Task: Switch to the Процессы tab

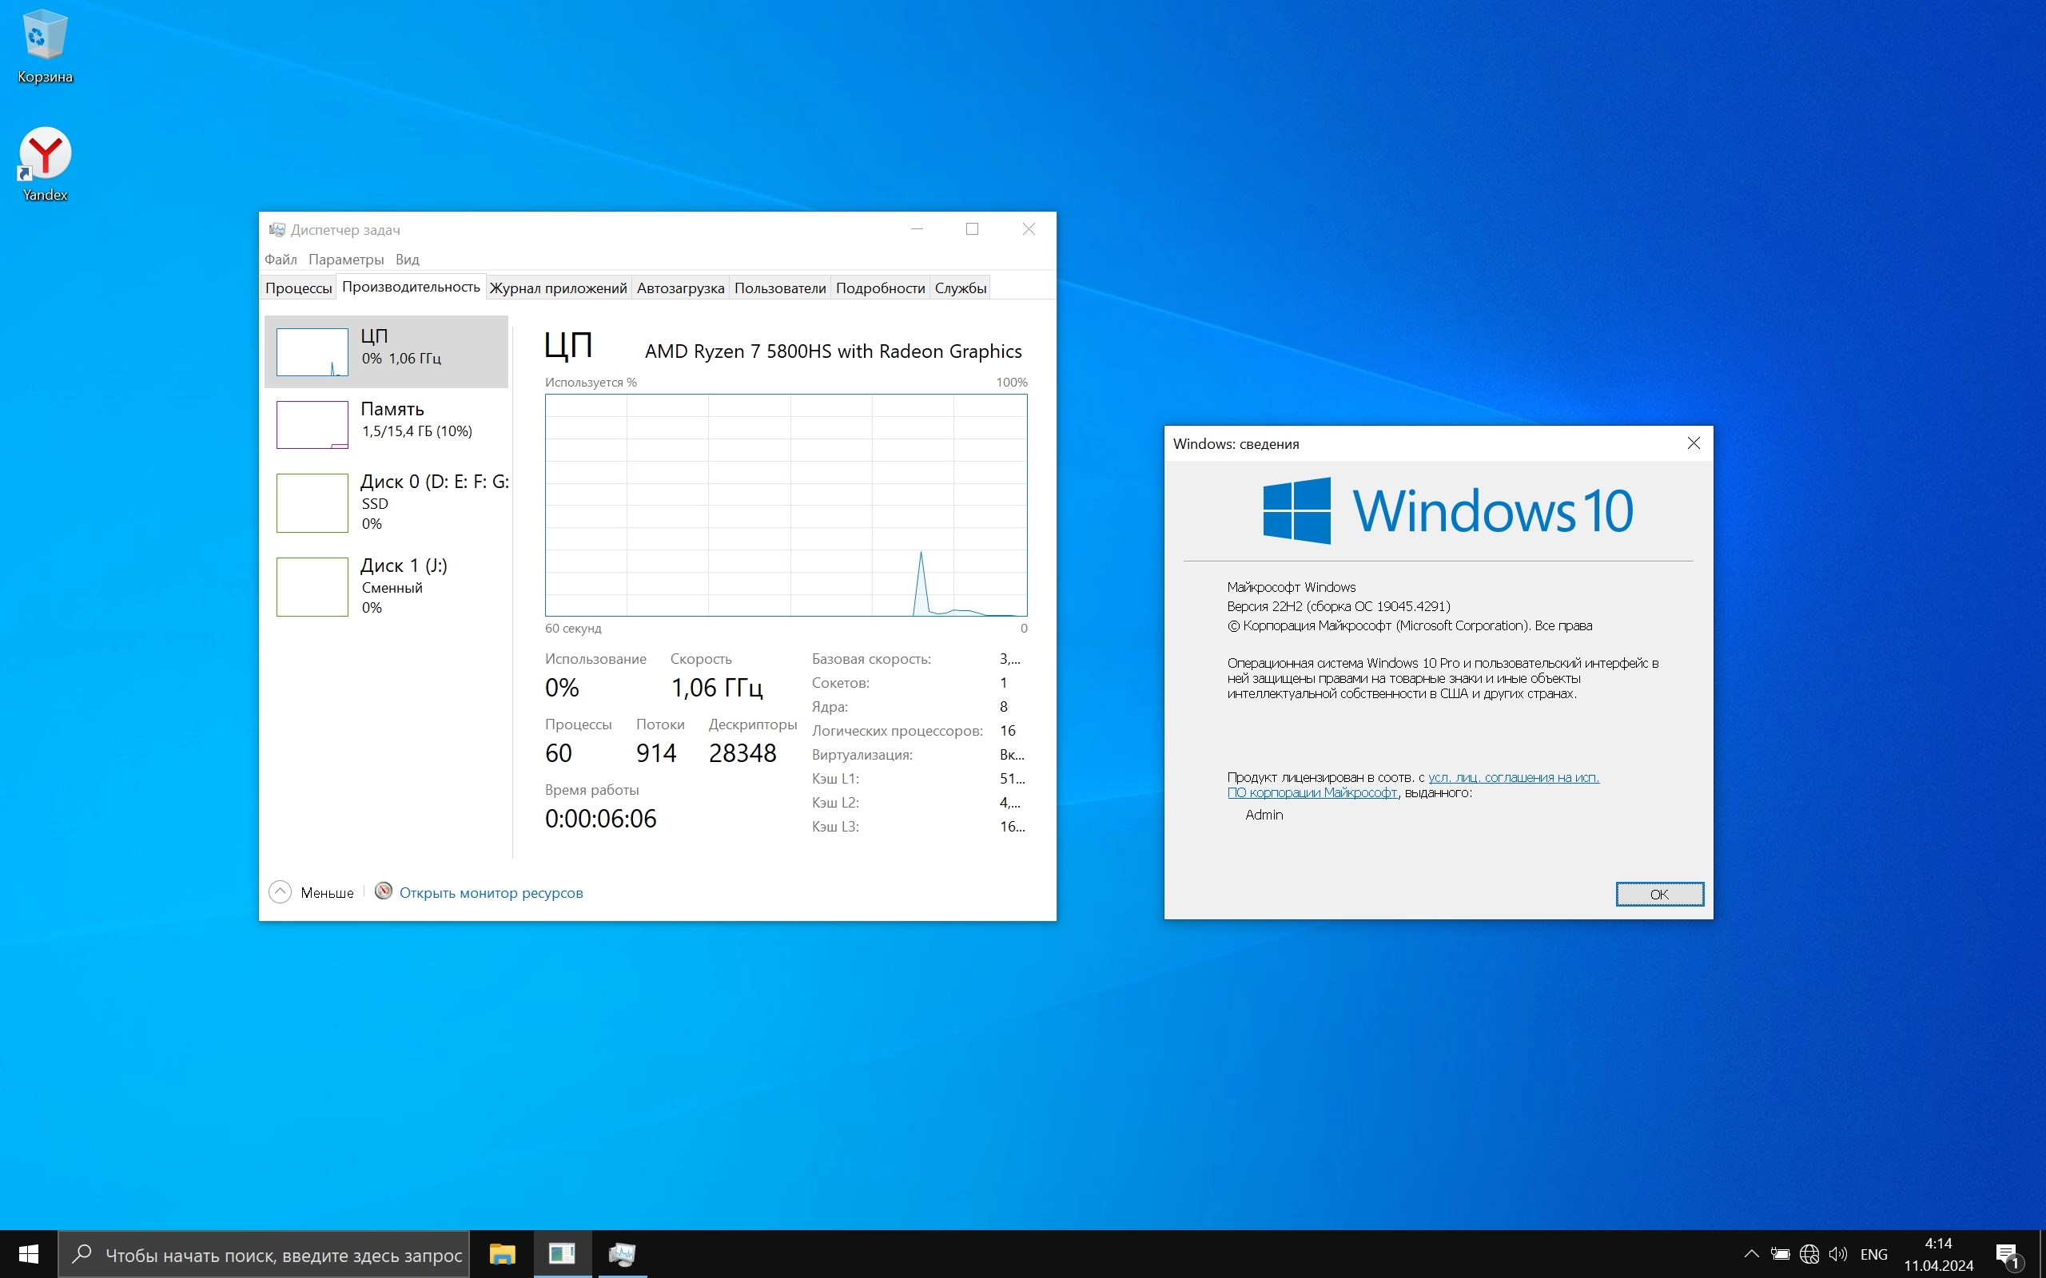Action: pos(298,288)
